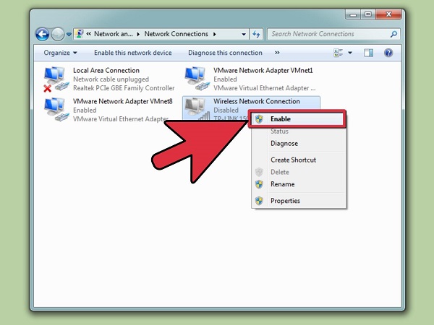Click the Back navigation arrow button

click(x=43, y=34)
